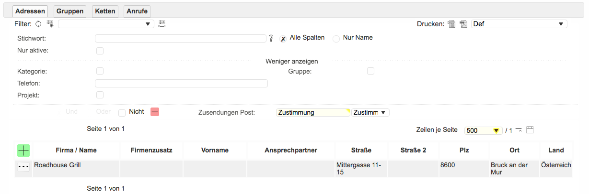Click Weniger anzeigen to collapse filters
The height and width of the screenshot is (194, 589).
291,61
